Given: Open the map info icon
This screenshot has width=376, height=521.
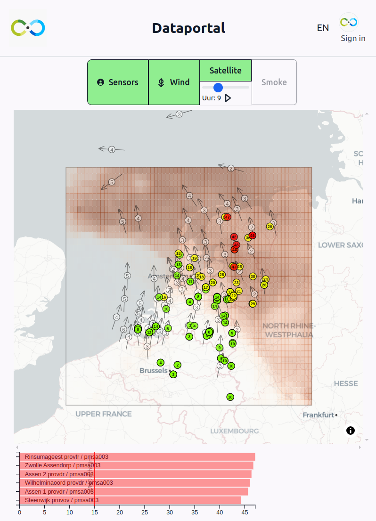Looking at the screenshot, I should tap(351, 430).
